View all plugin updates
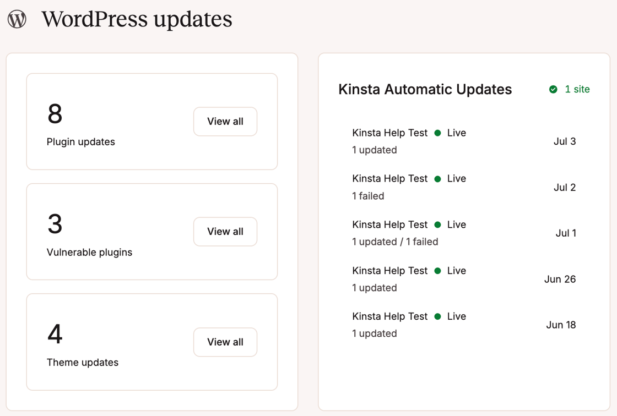Viewport: 617px width, 416px height. [x=225, y=122]
